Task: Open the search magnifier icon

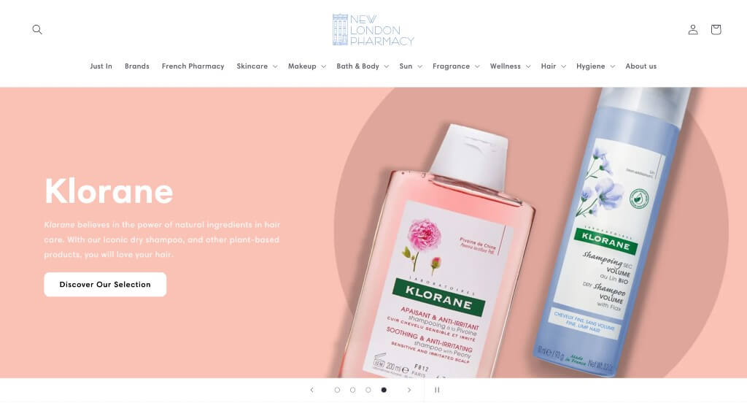Action: pyautogui.click(x=37, y=30)
